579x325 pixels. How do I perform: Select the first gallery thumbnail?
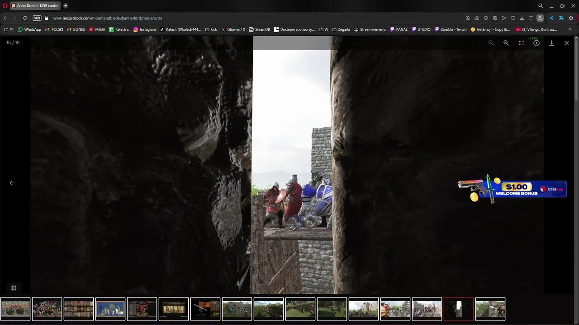15,309
